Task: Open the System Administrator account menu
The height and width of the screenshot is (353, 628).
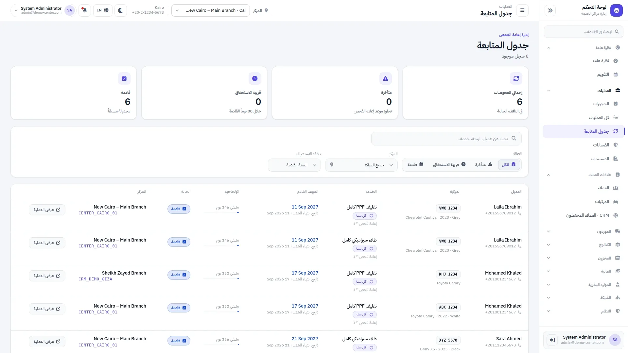Action: 44,10
